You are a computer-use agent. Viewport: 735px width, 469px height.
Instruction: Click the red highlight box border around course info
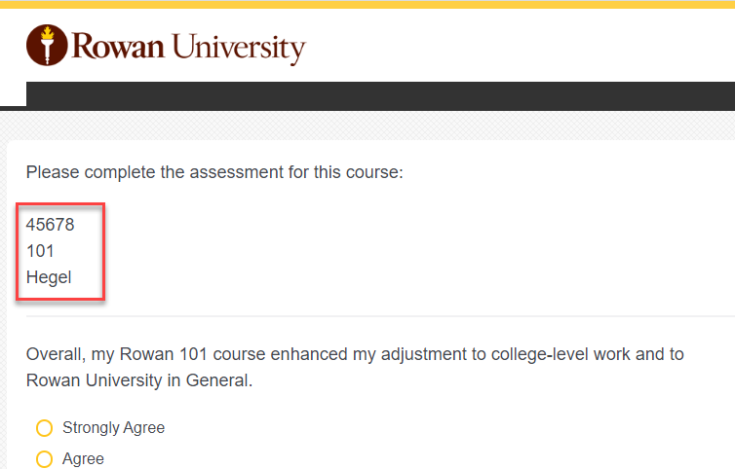pyautogui.click(x=102, y=251)
